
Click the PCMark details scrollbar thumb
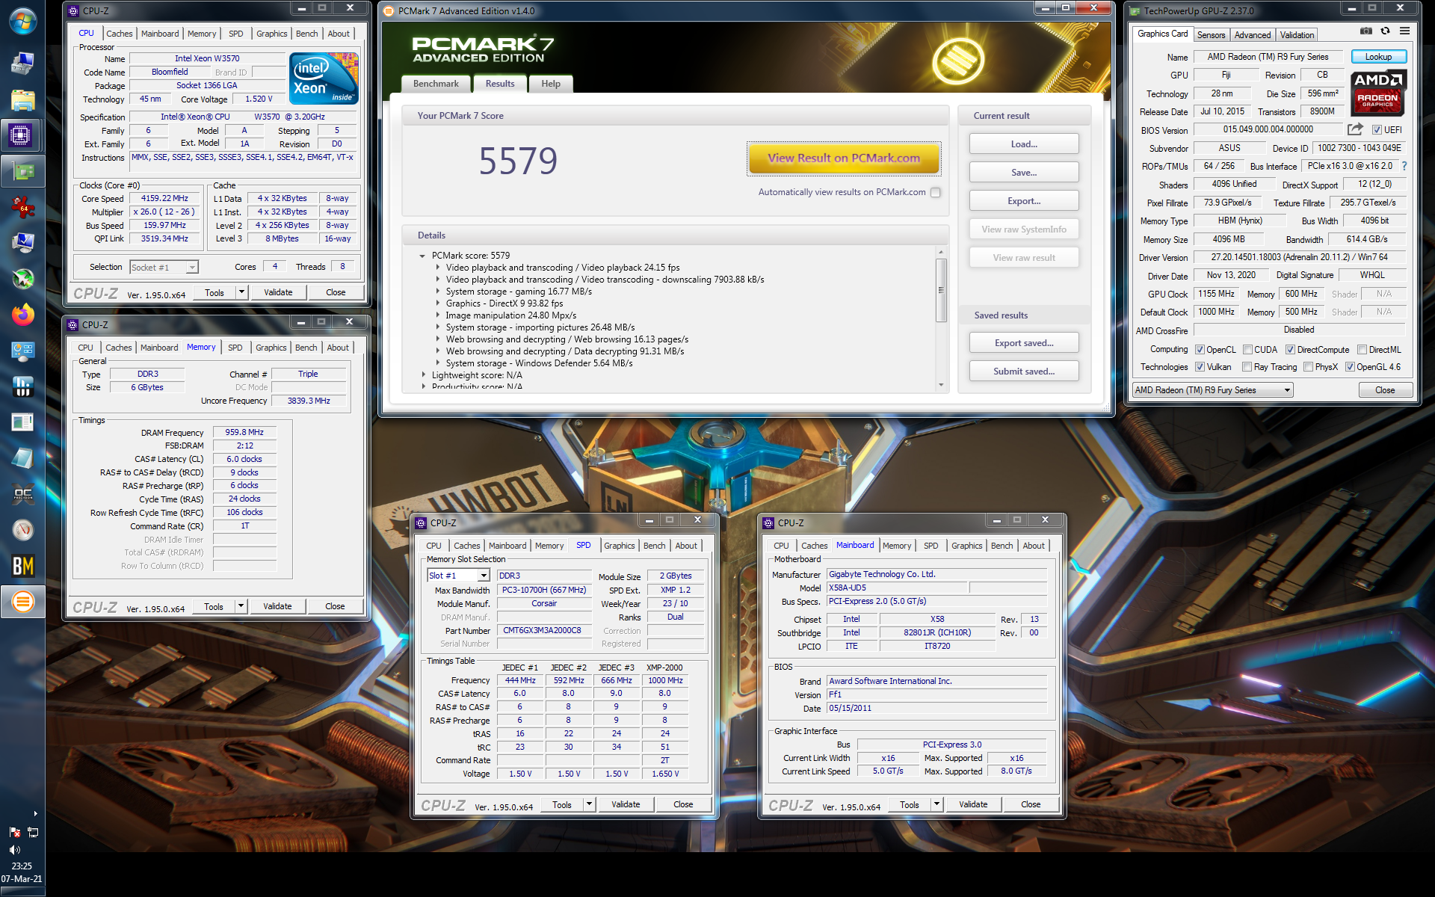pos(941,290)
